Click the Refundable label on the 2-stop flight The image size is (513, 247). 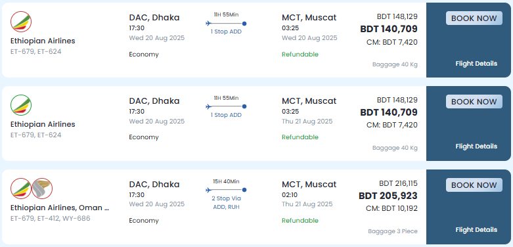[x=300, y=221]
